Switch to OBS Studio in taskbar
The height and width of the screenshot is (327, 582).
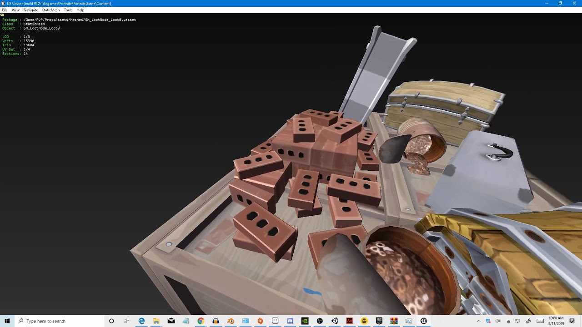tap(320, 321)
